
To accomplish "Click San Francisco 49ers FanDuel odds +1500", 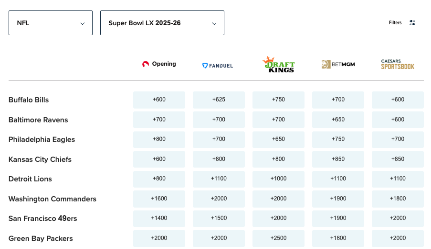I will pos(219,219).
